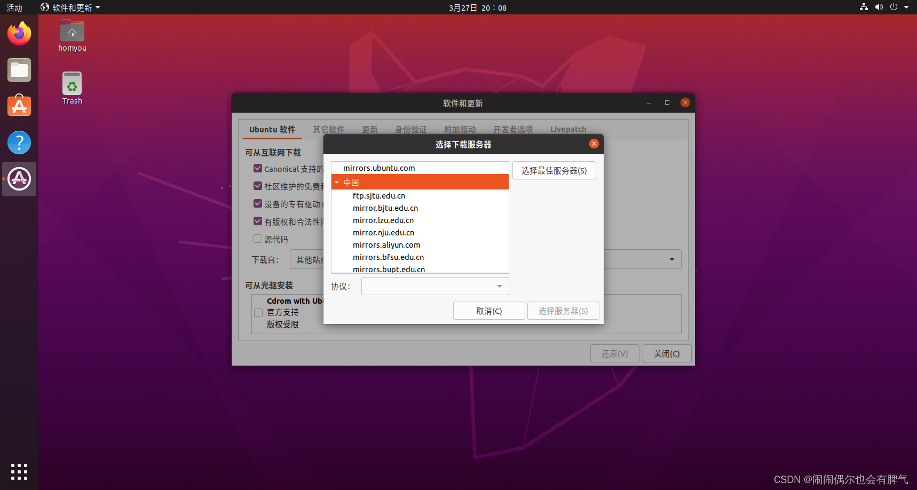917x490 pixels.
Task: Click the 还原(V) button
Action: coord(615,353)
